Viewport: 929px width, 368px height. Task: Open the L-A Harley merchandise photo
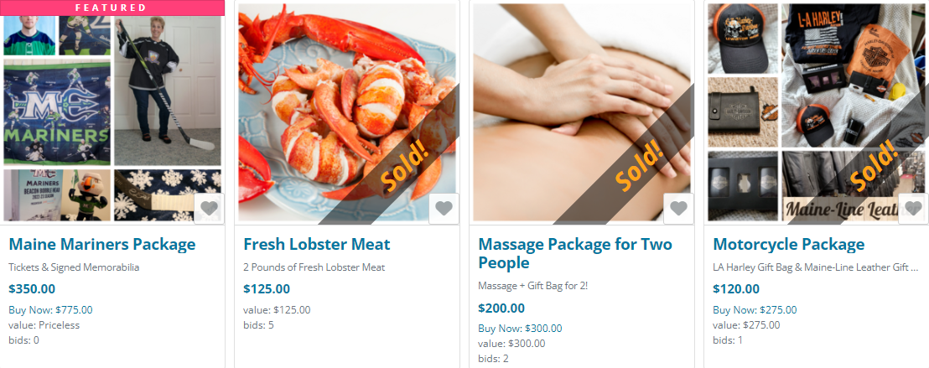[853, 75]
